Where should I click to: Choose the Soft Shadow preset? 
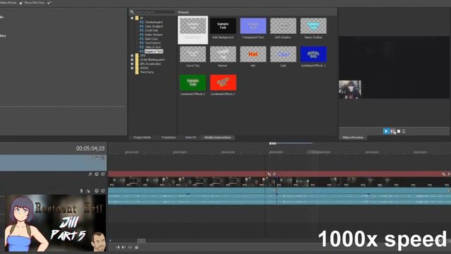click(283, 28)
